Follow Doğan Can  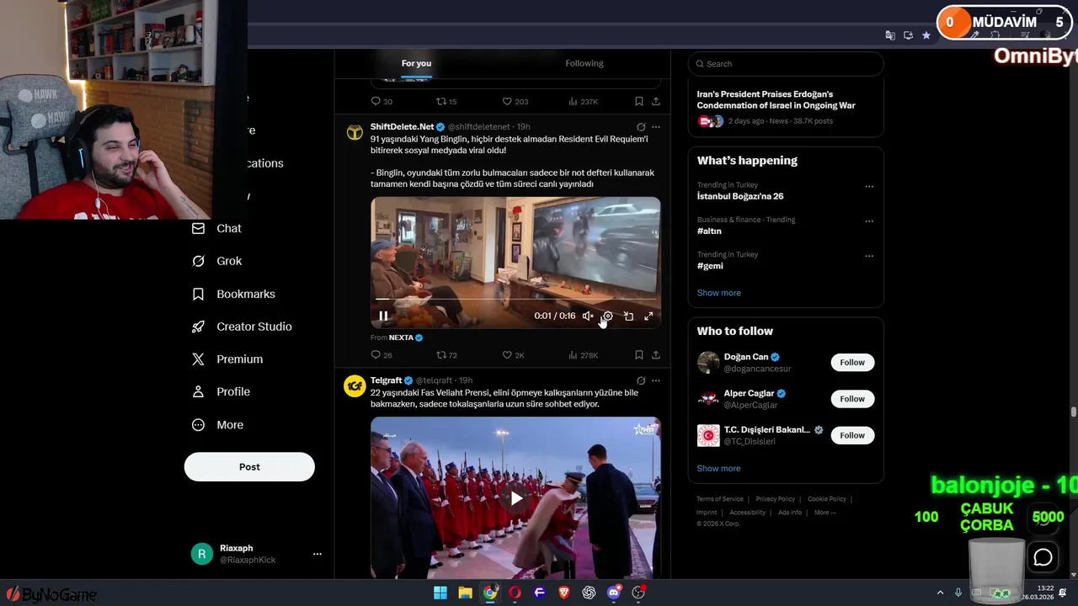pos(852,363)
